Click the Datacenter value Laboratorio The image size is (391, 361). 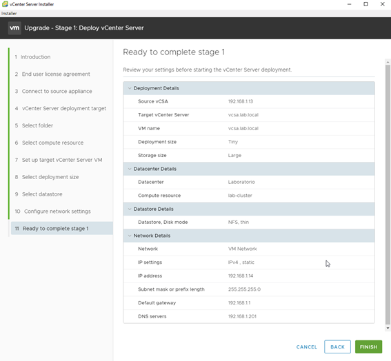(x=241, y=182)
